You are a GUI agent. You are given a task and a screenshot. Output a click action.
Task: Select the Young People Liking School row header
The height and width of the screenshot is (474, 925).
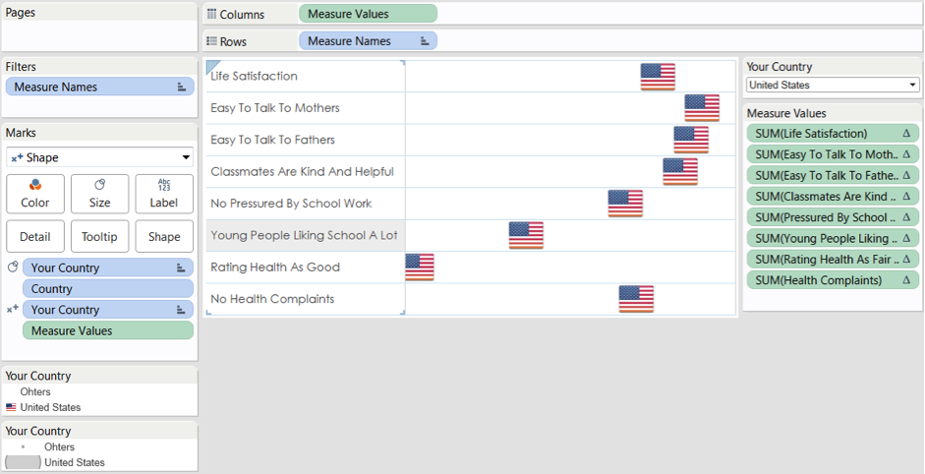[304, 235]
